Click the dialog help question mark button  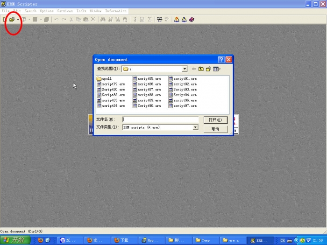pyautogui.click(x=221, y=60)
